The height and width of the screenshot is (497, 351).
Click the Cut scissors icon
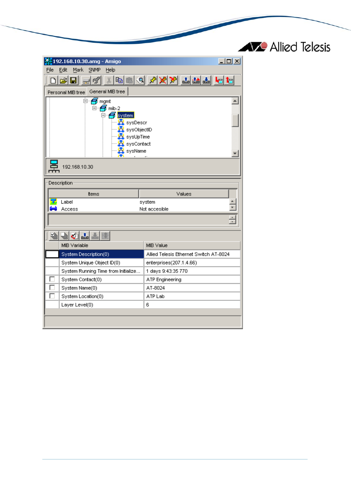point(109,80)
